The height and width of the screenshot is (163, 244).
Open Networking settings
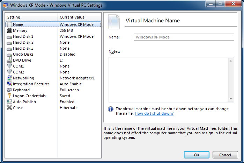click(x=23, y=78)
